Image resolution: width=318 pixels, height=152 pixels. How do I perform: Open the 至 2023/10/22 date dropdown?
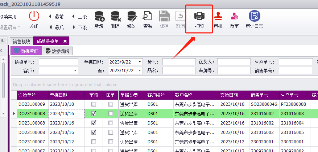[140, 70]
